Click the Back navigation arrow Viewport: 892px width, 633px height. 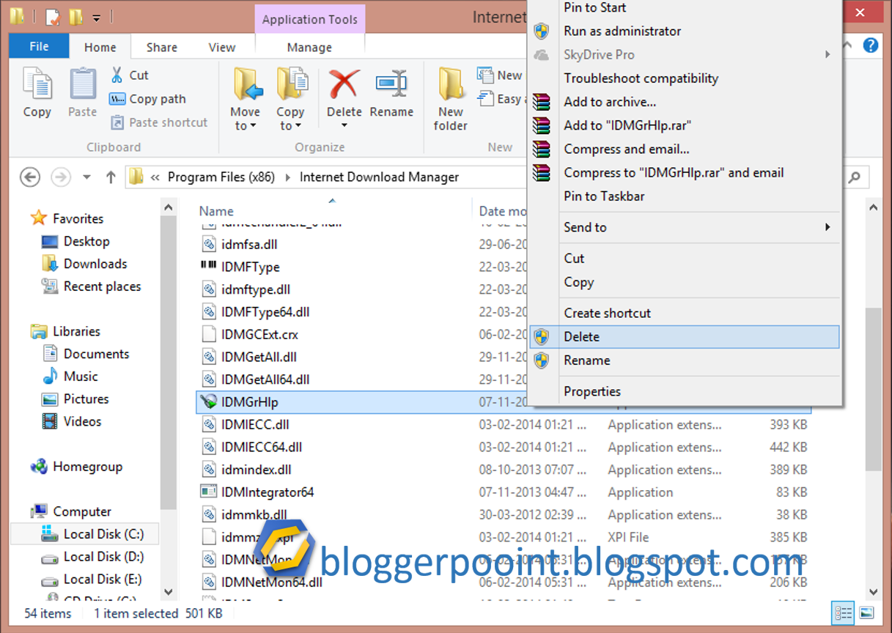[29, 177]
